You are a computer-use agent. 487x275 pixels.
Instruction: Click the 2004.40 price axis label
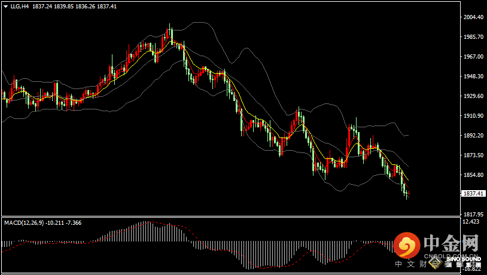click(474, 17)
